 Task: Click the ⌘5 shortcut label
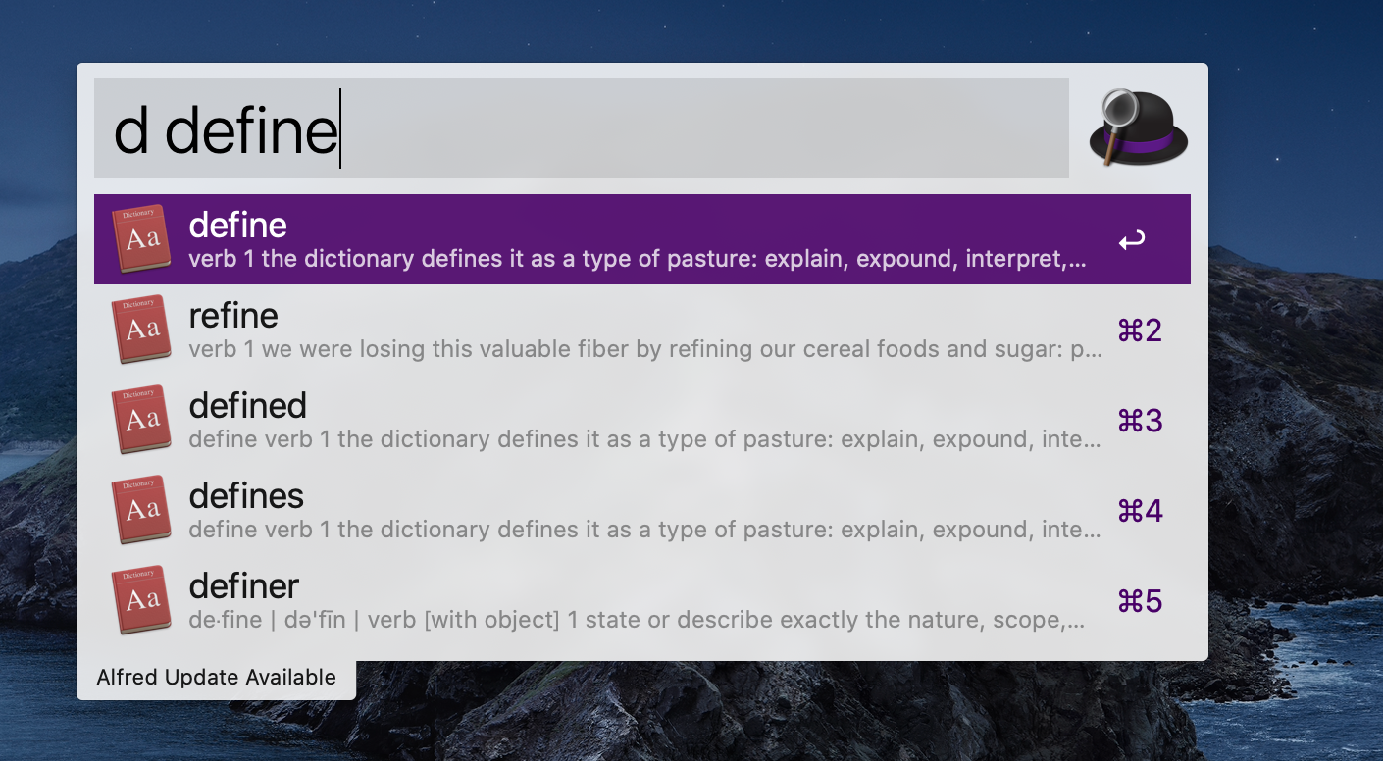coord(1140,601)
